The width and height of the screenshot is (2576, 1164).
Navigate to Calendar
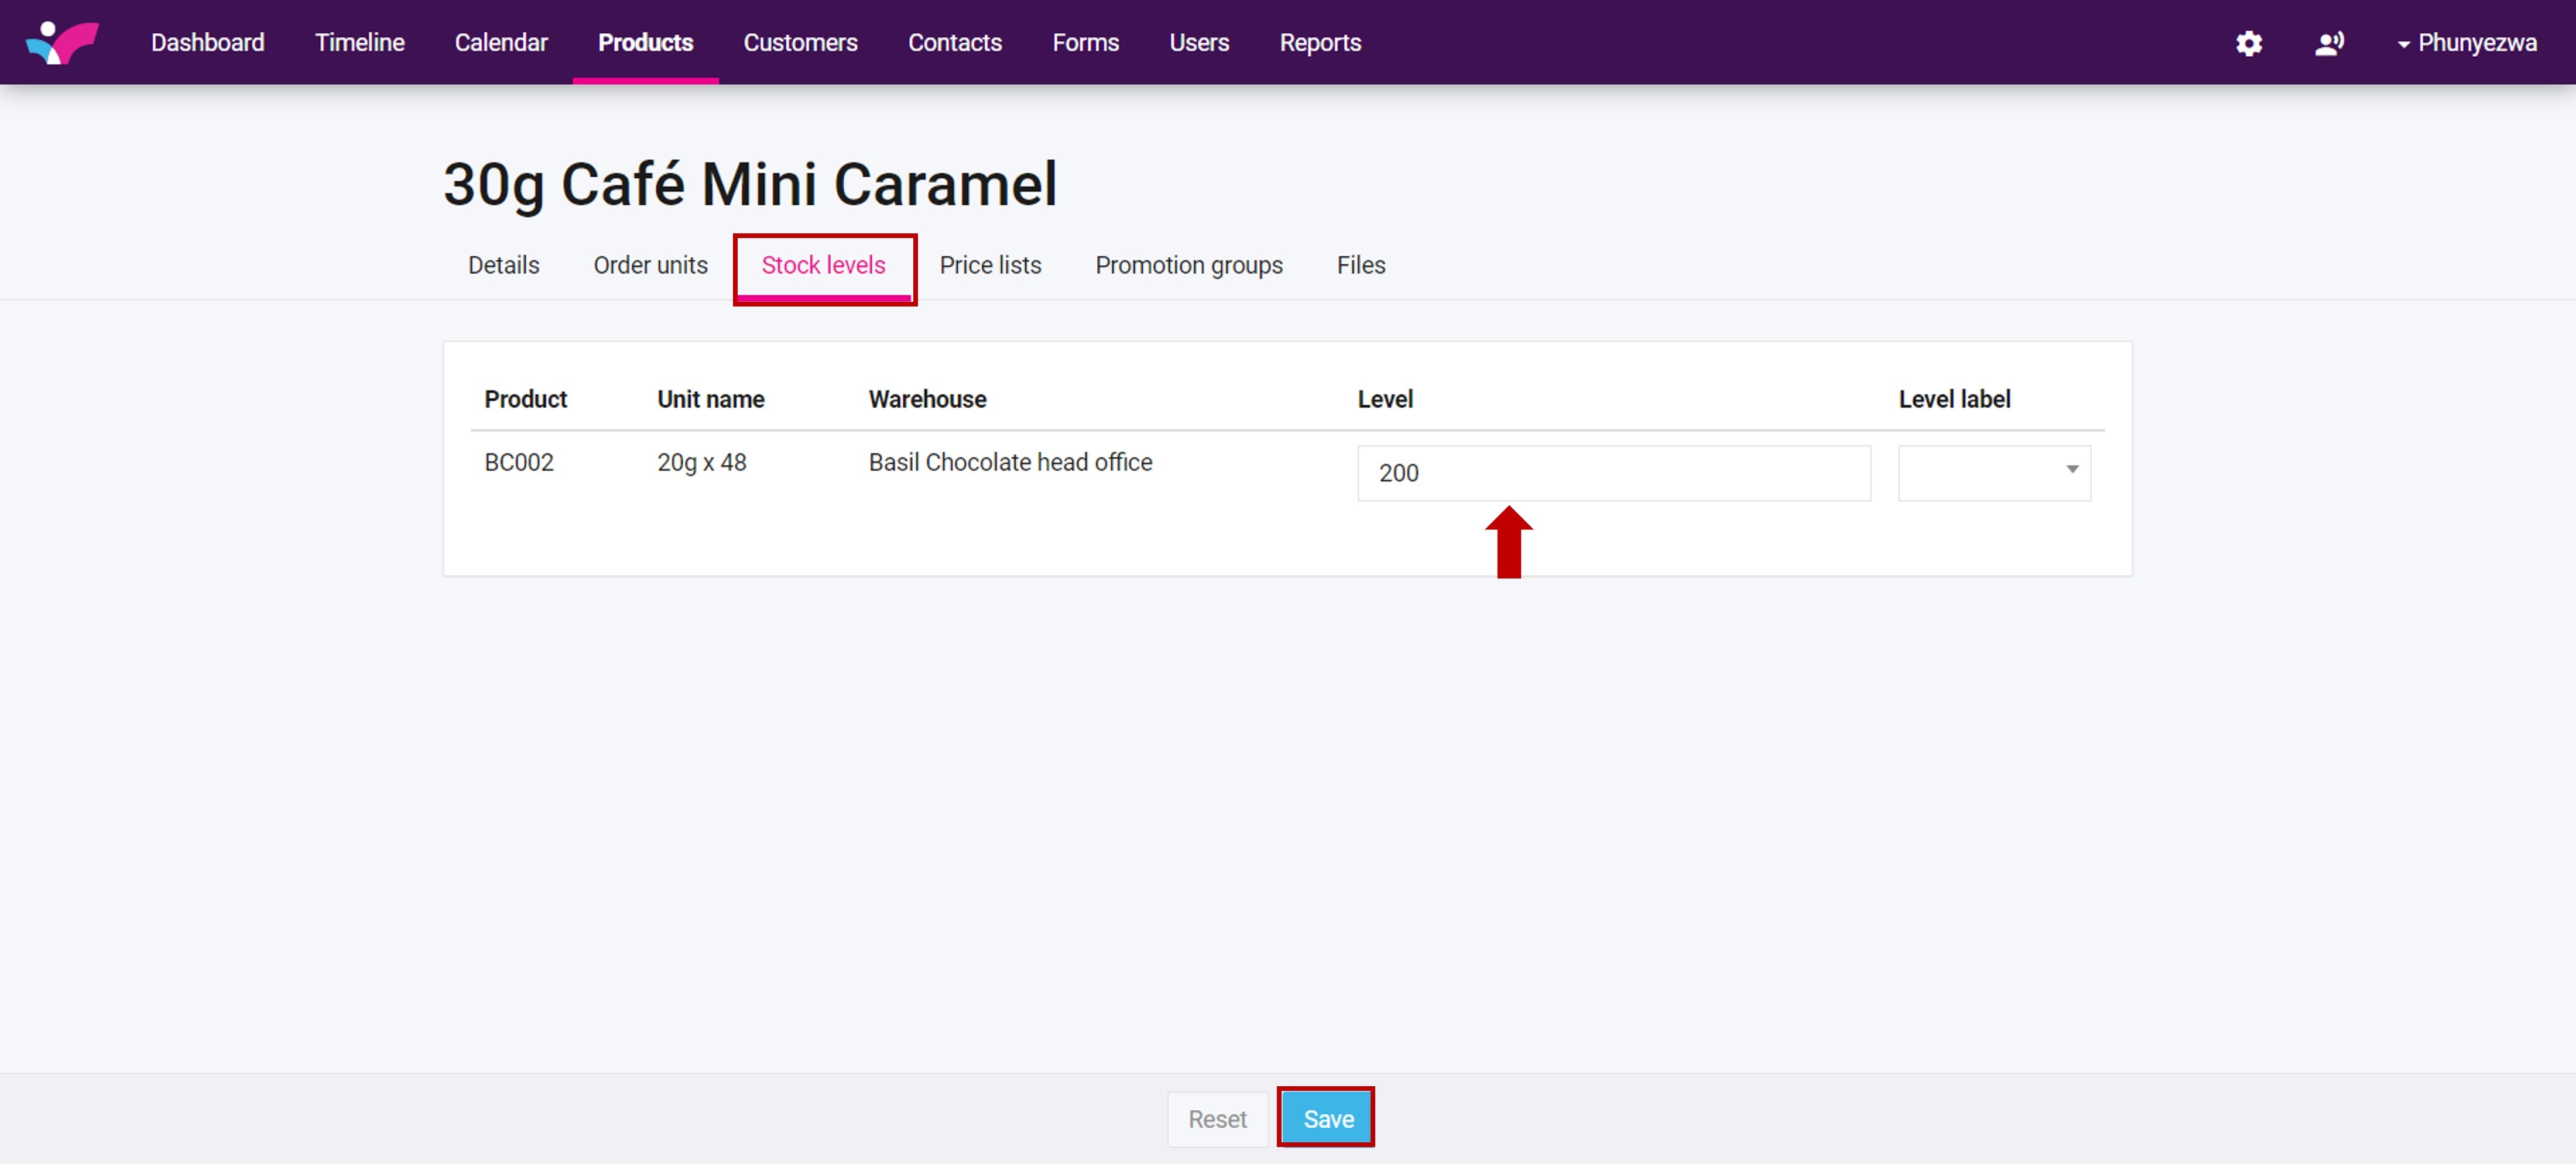point(501,43)
